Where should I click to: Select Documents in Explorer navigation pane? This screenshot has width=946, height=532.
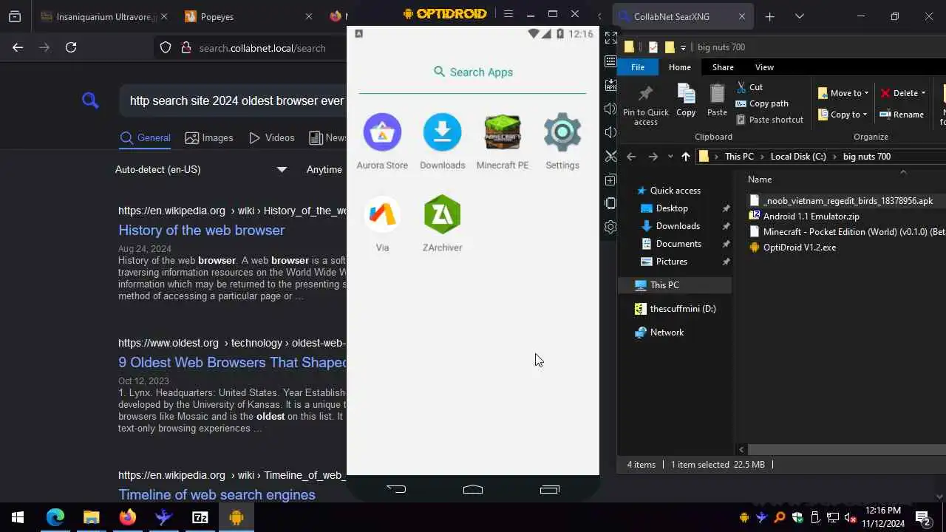click(x=678, y=244)
